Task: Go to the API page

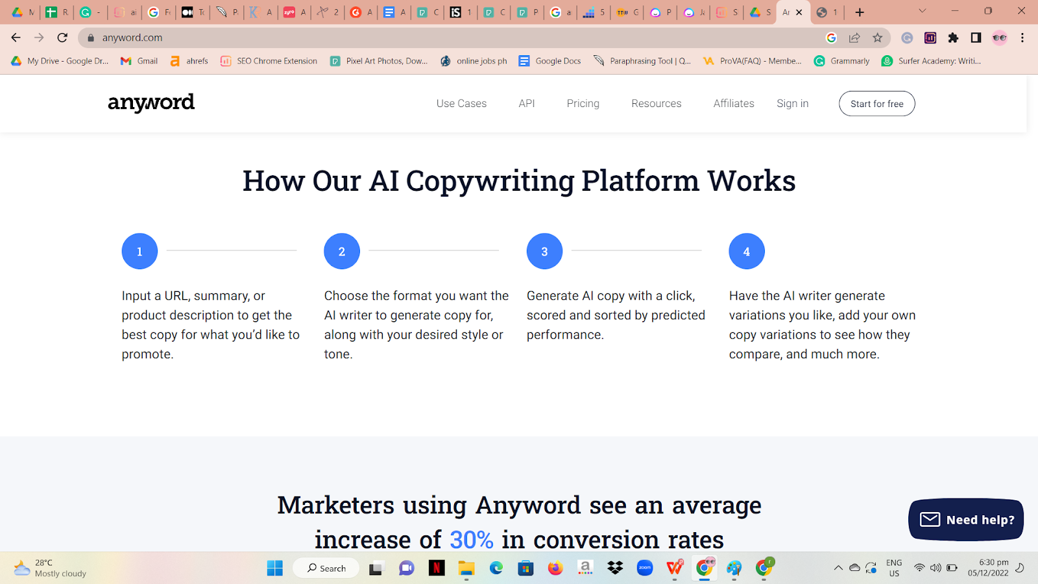Action: point(527,104)
